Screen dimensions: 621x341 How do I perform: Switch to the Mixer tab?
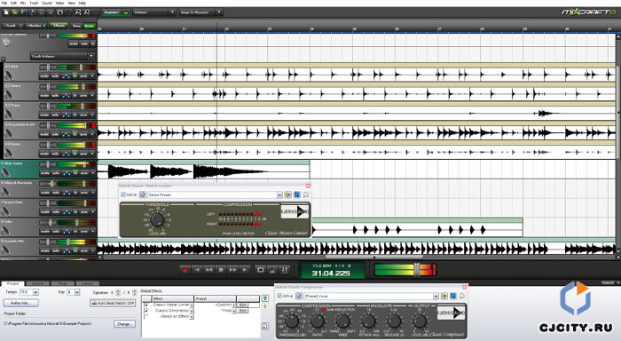coord(63,283)
